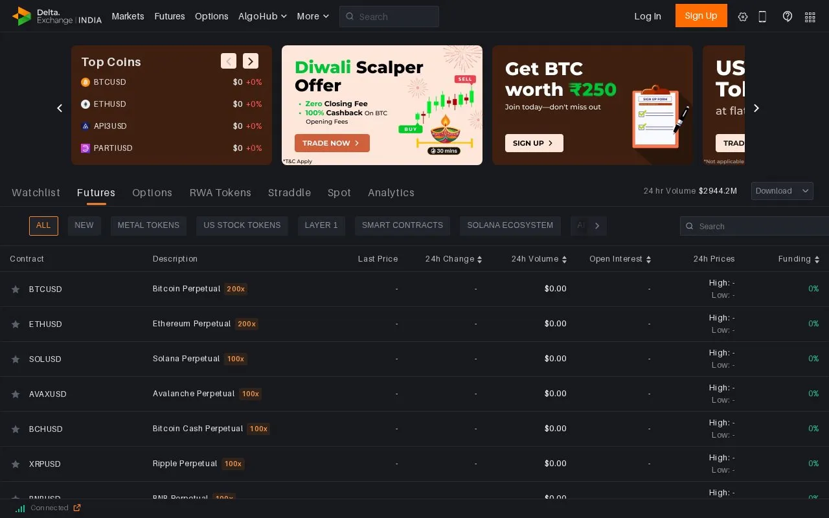
Task: Click the Delta Exchange India logo
Action: [x=57, y=16]
